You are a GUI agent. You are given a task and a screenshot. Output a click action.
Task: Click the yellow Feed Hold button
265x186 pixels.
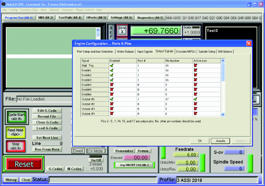coord(16,132)
